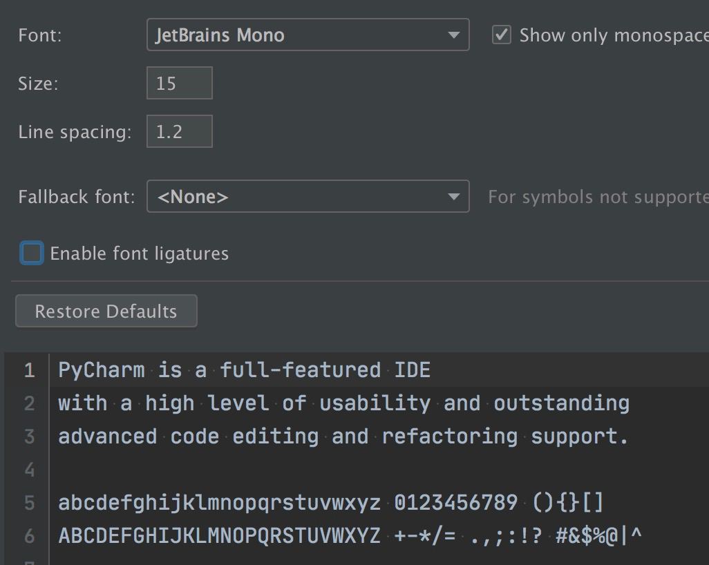The image size is (709, 565).
Task: Click the 'Line spacing:' label
Action: pyautogui.click(x=75, y=132)
